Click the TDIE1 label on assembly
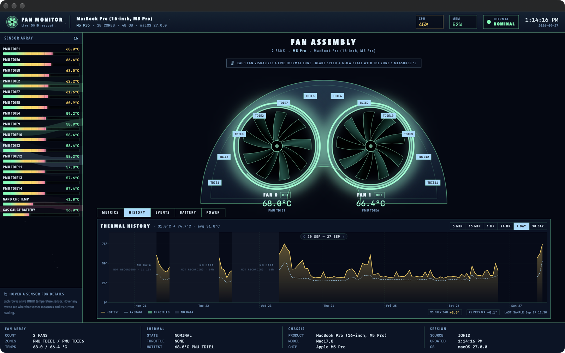This screenshot has width=565, height=353. [x=215, y=183]
